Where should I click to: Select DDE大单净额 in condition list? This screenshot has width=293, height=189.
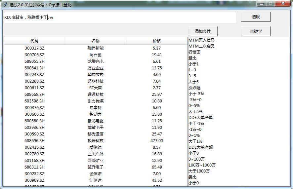[200, 147]
